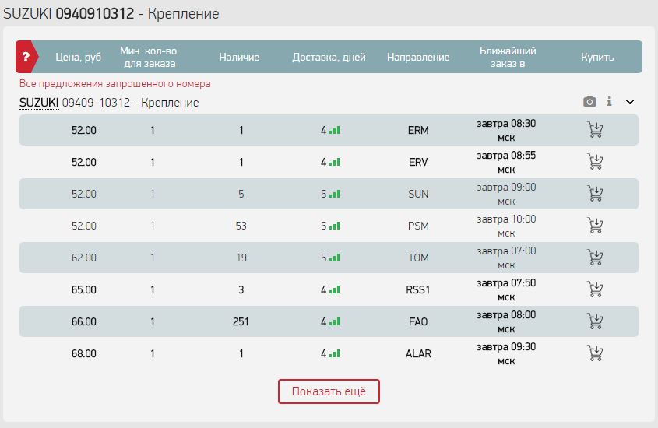
Task: Click the Направление column header
Action: (418, 57)
